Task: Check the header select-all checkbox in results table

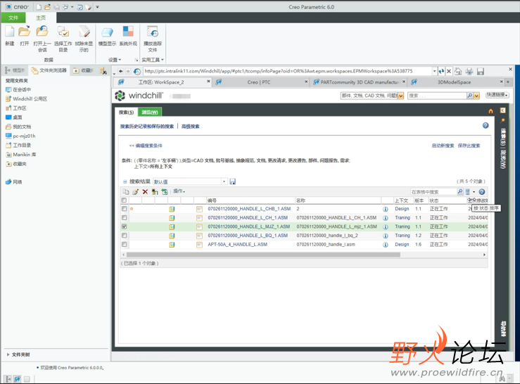Action: 124,200
